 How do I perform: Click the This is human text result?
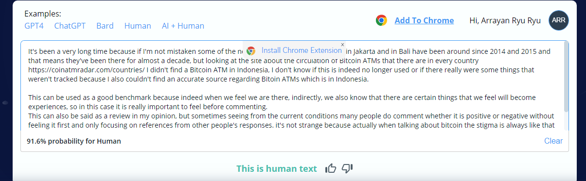[277, 168]
